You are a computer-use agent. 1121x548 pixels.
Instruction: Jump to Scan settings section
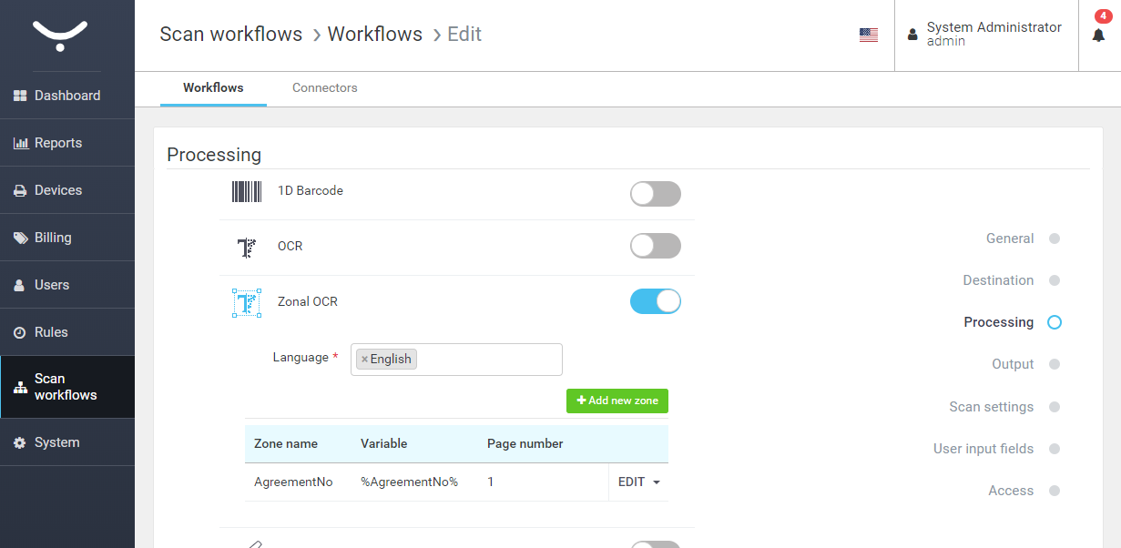tap(991, 407)
